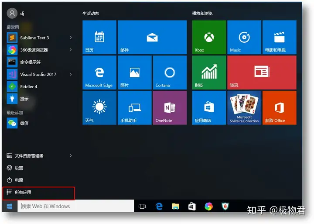Expand Sublime Text 3 jump list arrow
Viewport: 314px width, 224px height.
(71, 38)
